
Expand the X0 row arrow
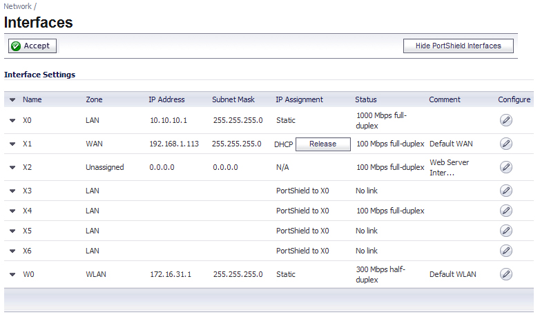pos(12,121)
